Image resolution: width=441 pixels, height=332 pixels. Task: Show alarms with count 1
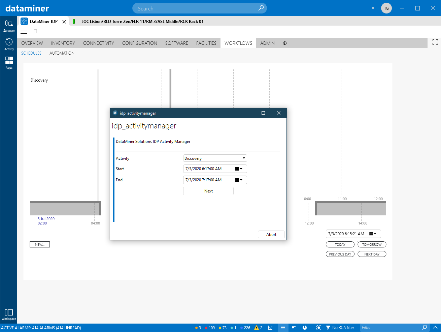pyautogui.click(x=233, y=328)
